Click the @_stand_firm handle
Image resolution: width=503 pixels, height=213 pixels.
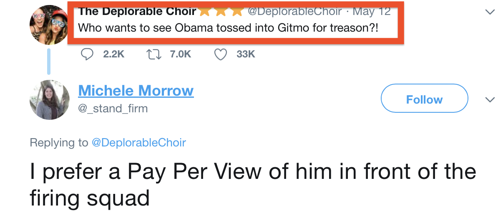point(113,109)
